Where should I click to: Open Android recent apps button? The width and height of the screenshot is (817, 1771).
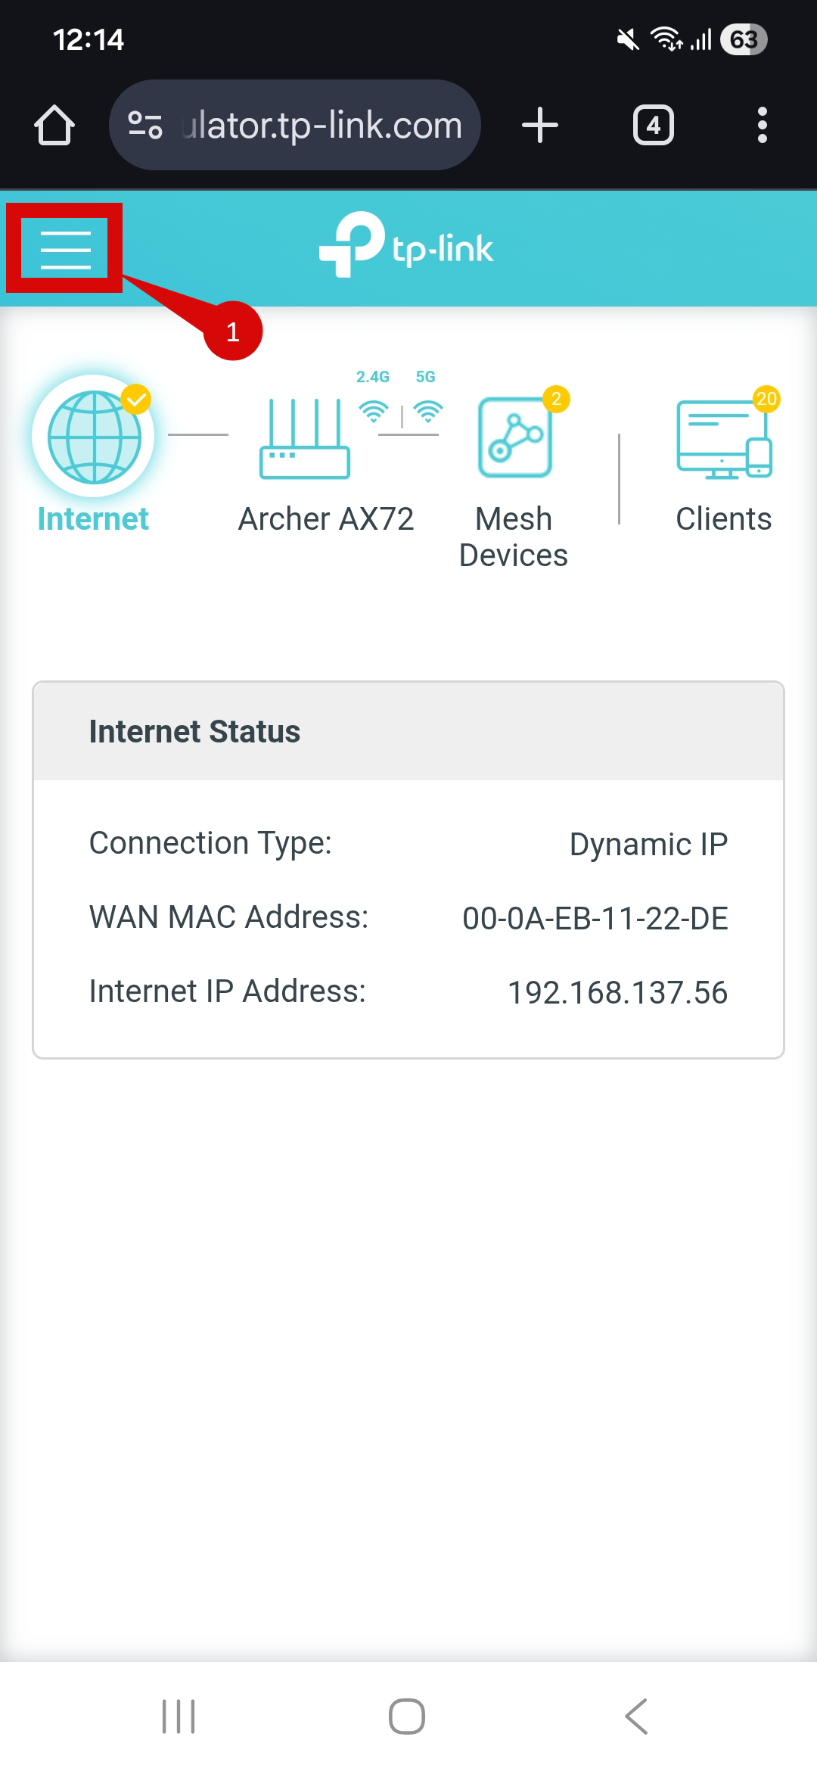pos(179,1716)
